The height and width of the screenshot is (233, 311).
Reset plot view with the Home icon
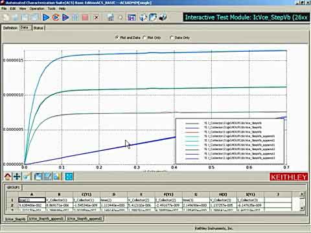8,177
